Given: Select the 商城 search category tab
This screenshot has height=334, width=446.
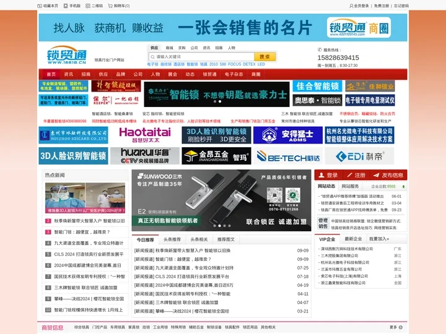Looking at the screenshot, I should (169, 48).
